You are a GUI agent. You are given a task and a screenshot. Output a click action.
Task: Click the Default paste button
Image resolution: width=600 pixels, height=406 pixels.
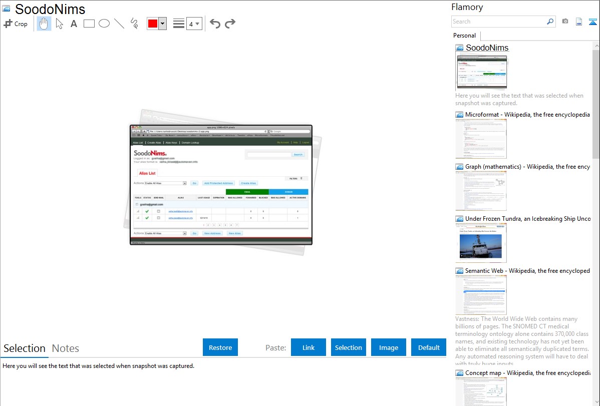[x=429, y=347]
